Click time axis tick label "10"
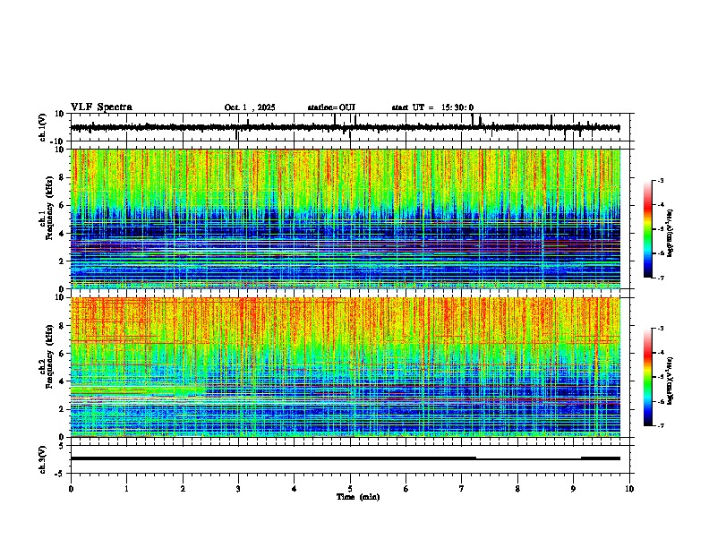The width and height of the screenshot is (709, 548). click(x=629, y=489)
